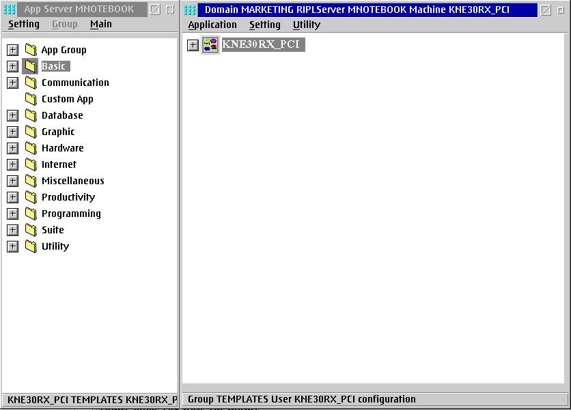Click the Domain MARKETING window title bar
Screen dimensions: 571x410
[355, 10]
